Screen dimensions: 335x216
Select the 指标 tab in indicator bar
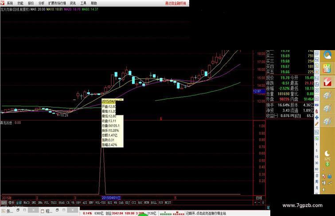[4, 203]
